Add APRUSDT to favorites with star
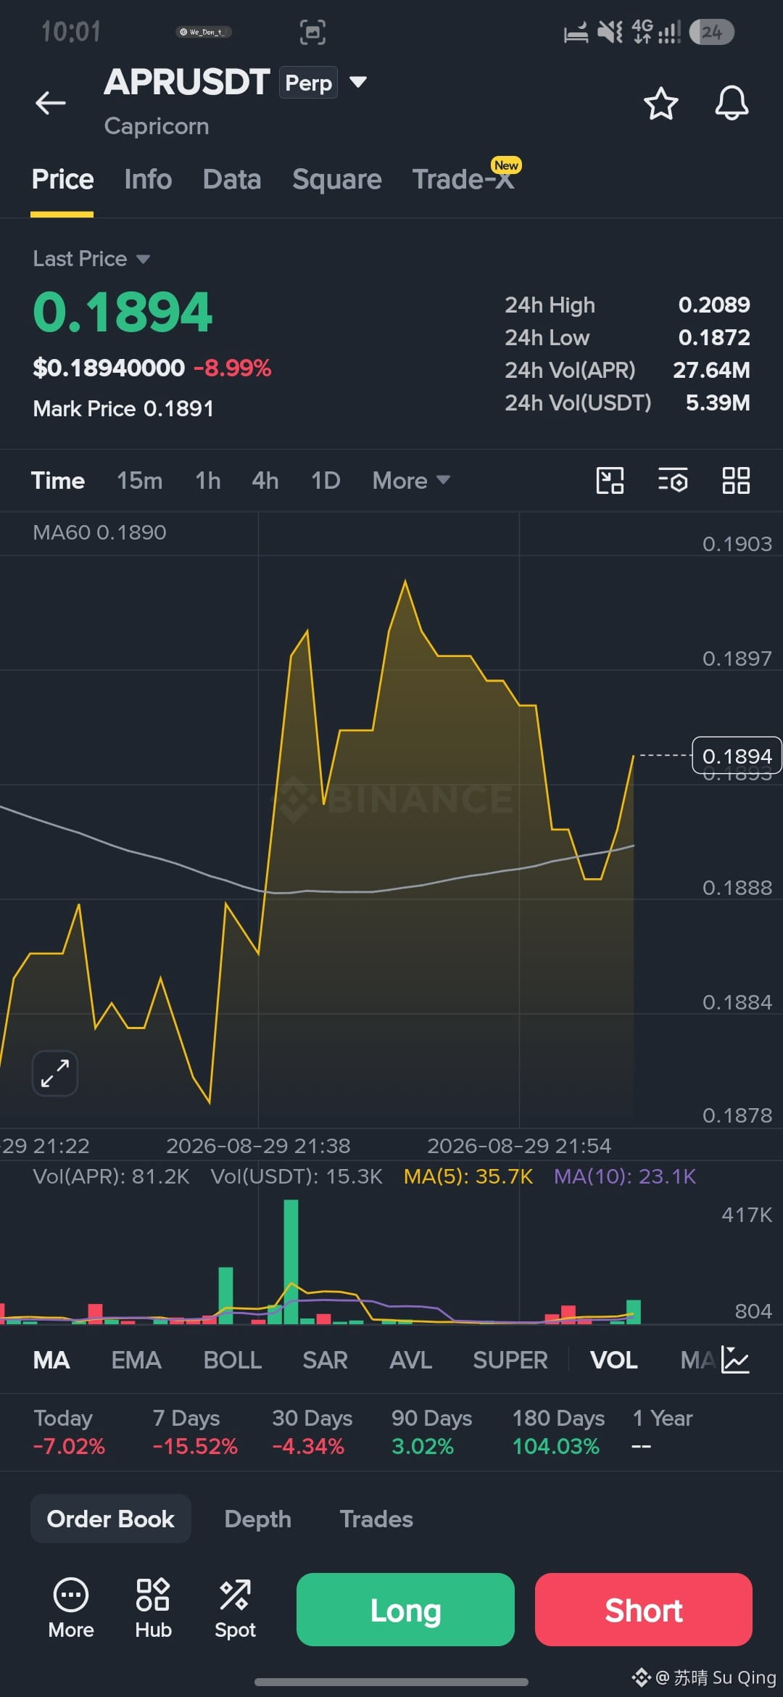Viewport: 783px width, 1697px height. [660, 103]
